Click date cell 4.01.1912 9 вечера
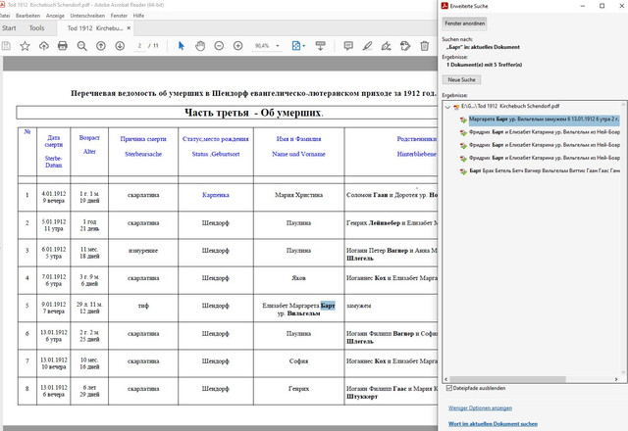This screenshot has height=431, width=628. coord(54,197)
